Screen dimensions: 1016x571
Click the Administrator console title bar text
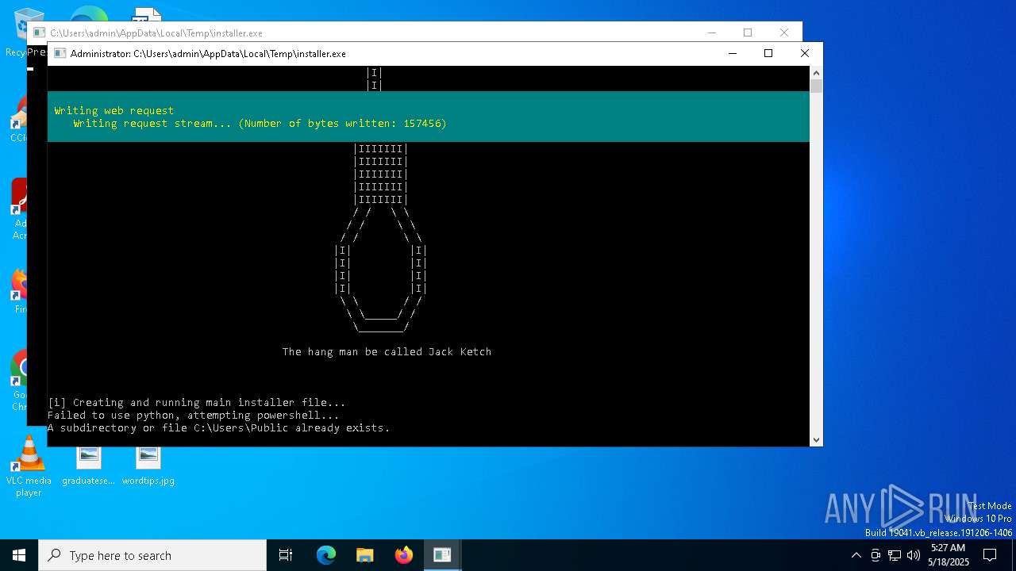tap(208, 53)
